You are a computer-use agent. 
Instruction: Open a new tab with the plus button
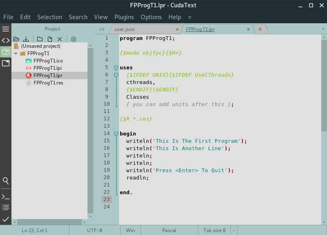(260, 29)
